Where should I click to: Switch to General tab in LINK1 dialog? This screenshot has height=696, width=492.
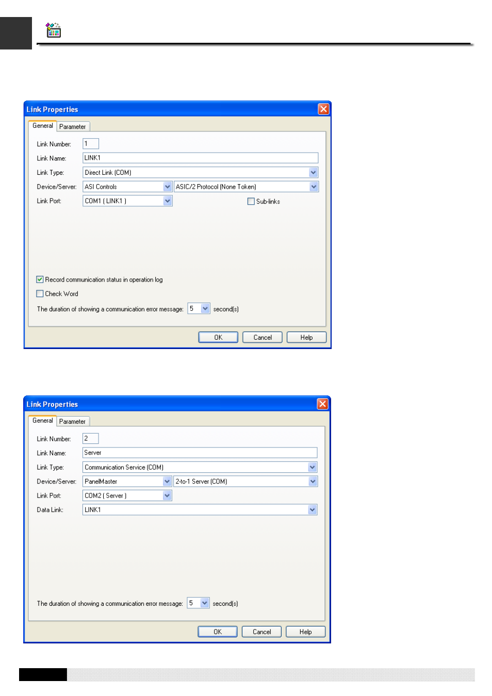42,126
